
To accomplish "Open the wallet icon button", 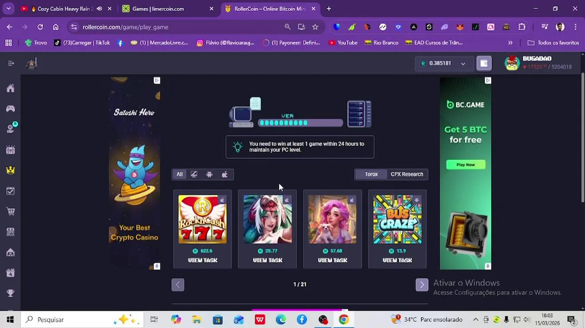I will click(484, 63).
